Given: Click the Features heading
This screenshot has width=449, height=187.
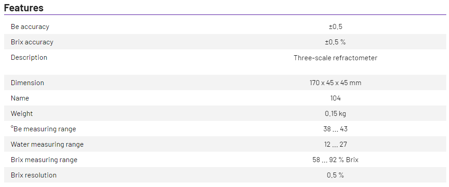Looking at the screenshot, I should click(x=24, y=8).
